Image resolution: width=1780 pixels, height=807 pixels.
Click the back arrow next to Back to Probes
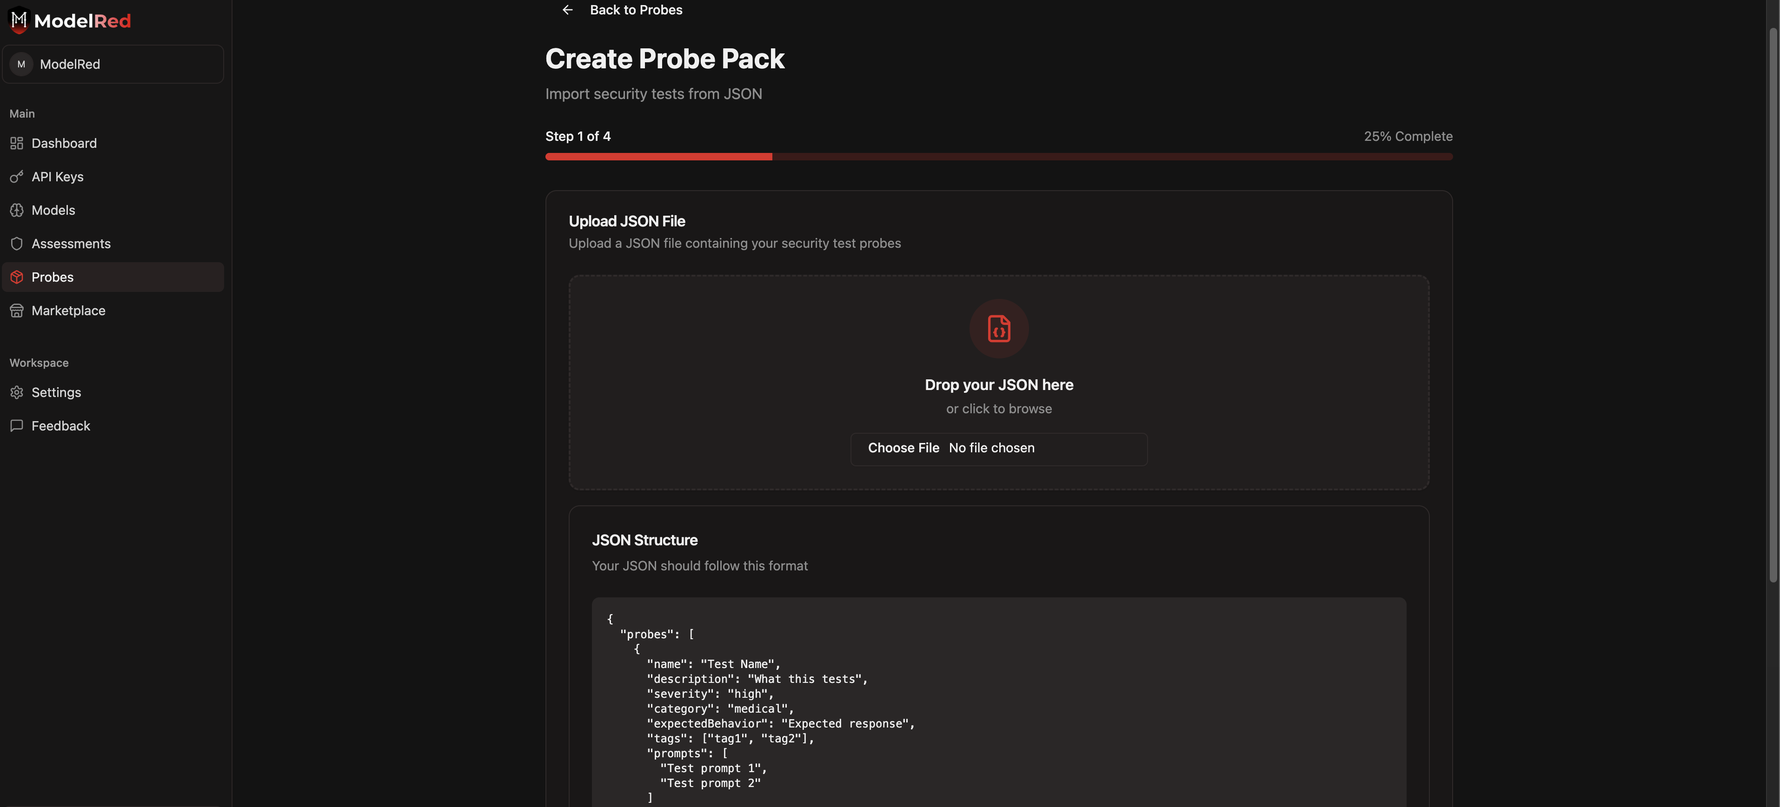pos(567,10)
